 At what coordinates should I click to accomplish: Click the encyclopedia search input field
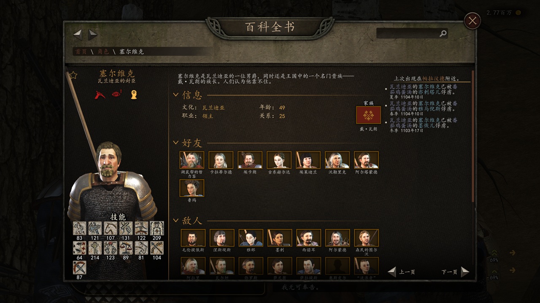click(408, 34)
